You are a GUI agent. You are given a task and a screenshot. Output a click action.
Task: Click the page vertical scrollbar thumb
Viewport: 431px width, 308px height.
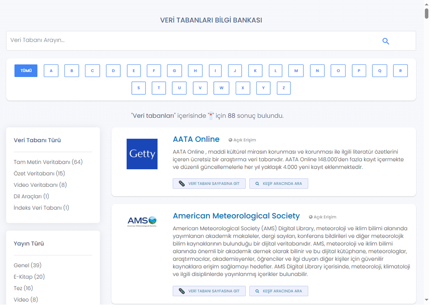click(x=427, y=13)
